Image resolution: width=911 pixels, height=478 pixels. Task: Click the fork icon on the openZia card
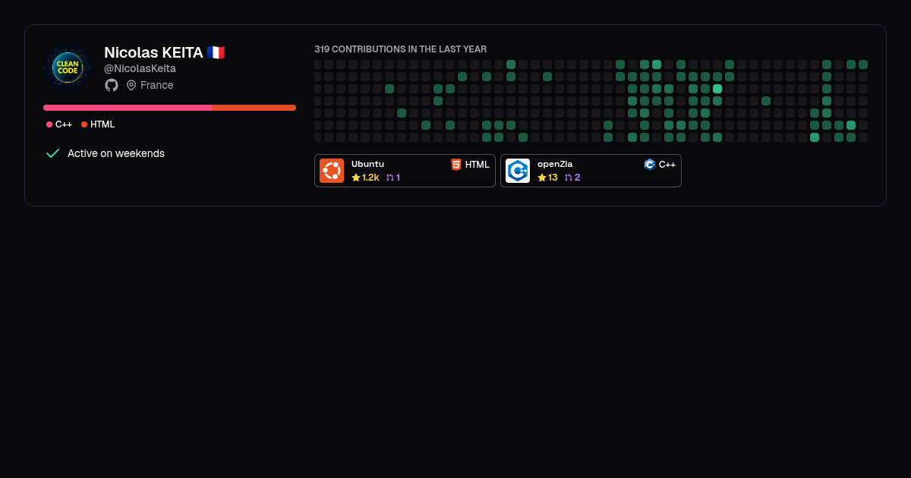pos(569,178)
